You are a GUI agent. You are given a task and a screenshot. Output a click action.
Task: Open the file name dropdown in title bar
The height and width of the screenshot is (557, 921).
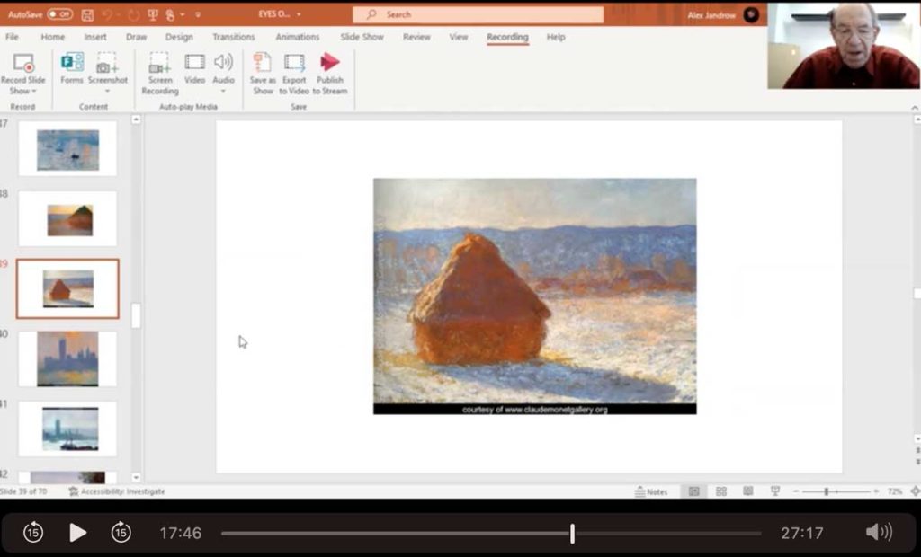click(x=299, y=14)
